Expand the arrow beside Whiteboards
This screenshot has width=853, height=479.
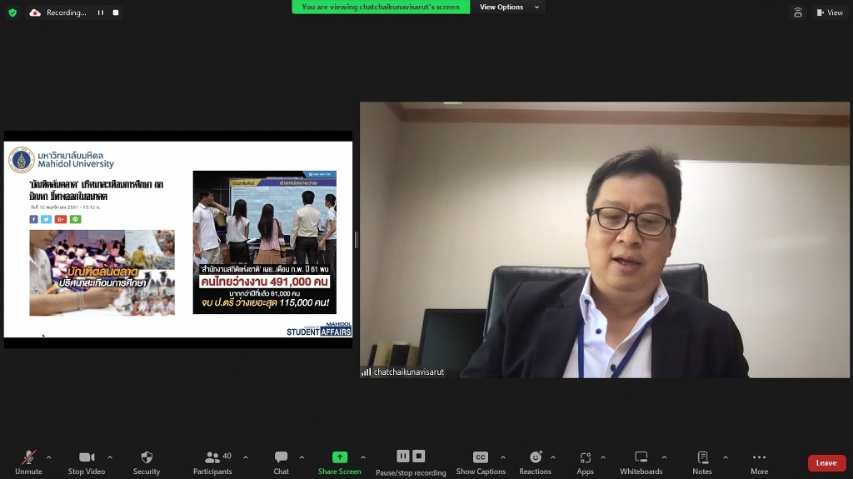click(664, 457)
